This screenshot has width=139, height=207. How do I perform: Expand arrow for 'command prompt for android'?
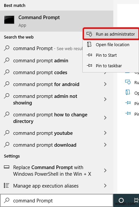point(105,84)
